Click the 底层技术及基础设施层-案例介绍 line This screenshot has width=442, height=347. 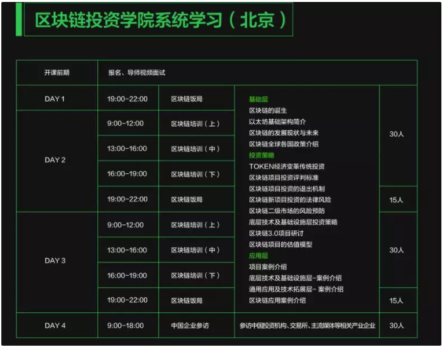(x=295, y=278)
